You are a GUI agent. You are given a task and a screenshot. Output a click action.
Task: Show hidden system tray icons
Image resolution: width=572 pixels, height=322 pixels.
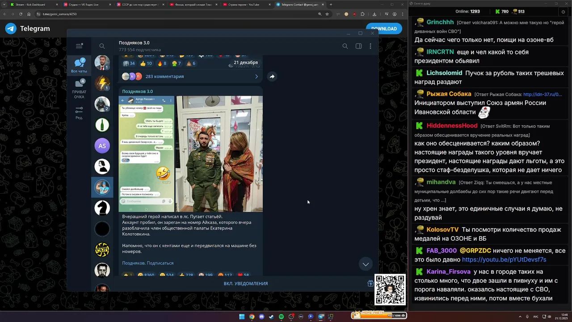pos(520,317)
